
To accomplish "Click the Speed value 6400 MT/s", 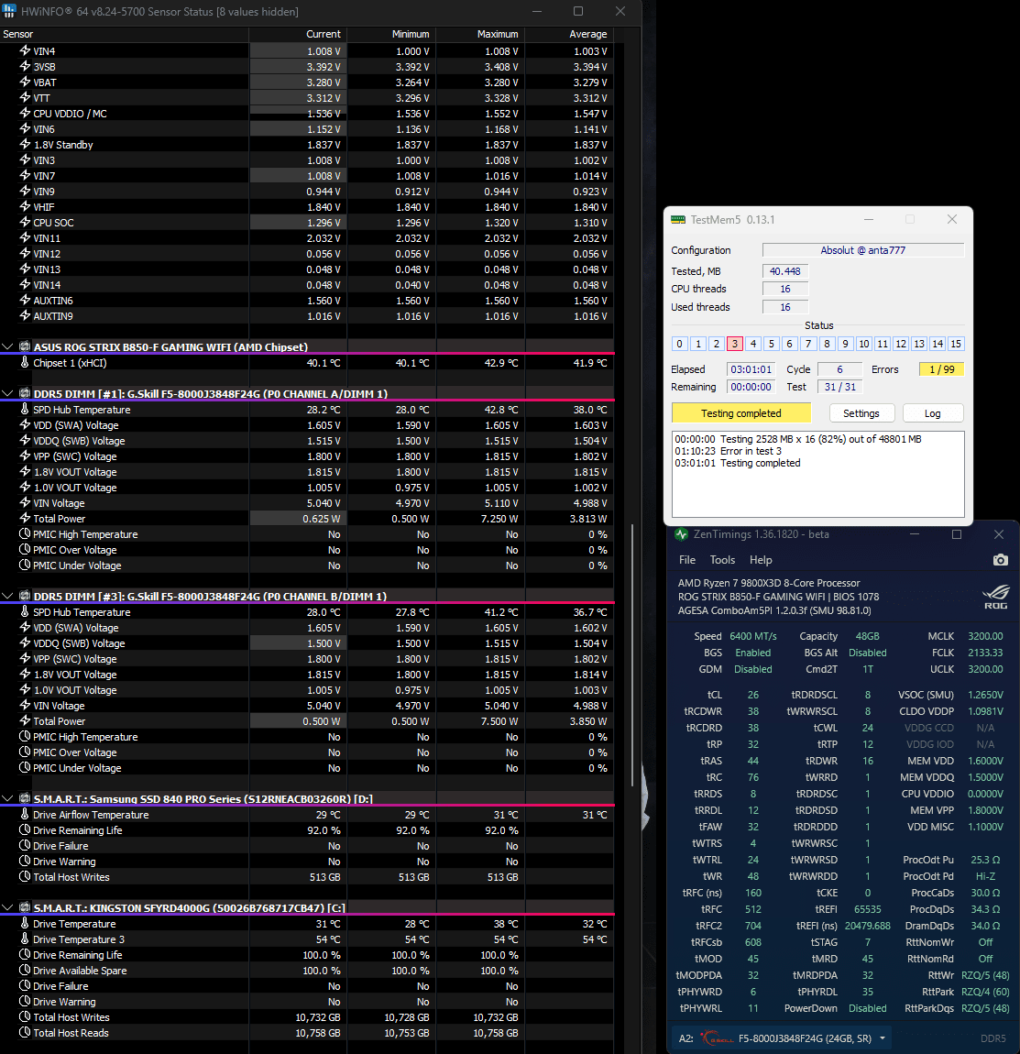I will (x=752, y=636).
